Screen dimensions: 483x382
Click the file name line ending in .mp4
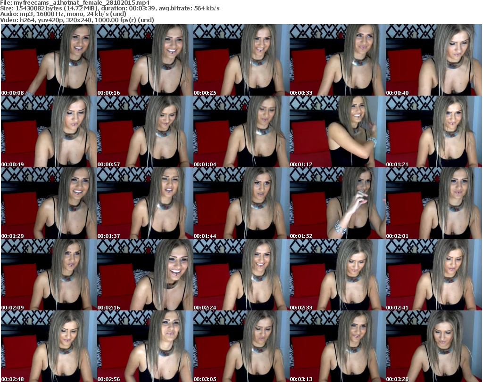[x=75, y=3]
